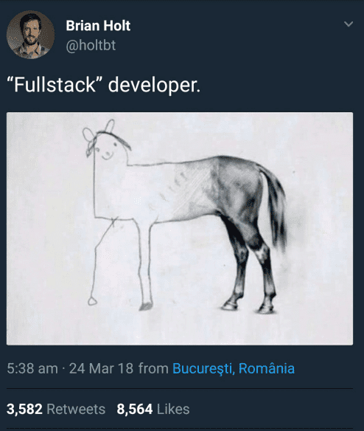Click the România part of location

(267, 368)
